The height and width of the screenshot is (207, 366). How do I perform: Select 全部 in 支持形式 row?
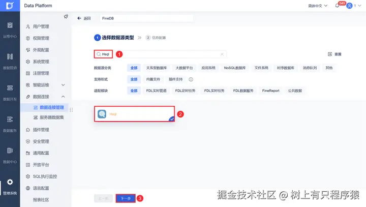(x=134, y=79)
